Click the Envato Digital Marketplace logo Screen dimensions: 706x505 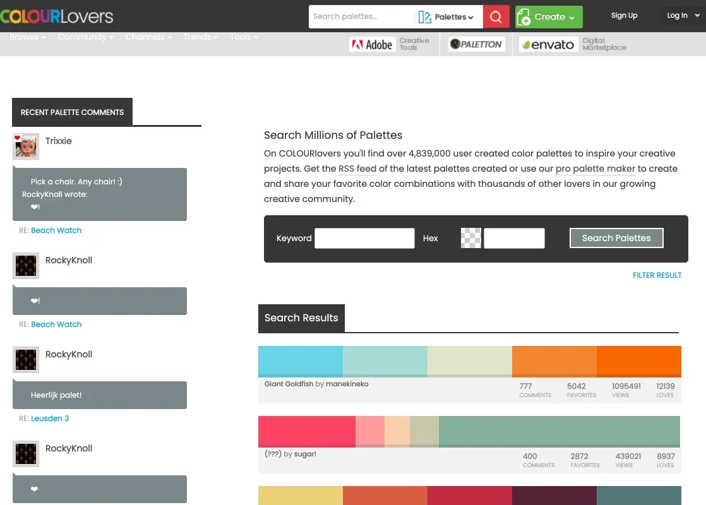pyautogui.click(x=572, y=44)
